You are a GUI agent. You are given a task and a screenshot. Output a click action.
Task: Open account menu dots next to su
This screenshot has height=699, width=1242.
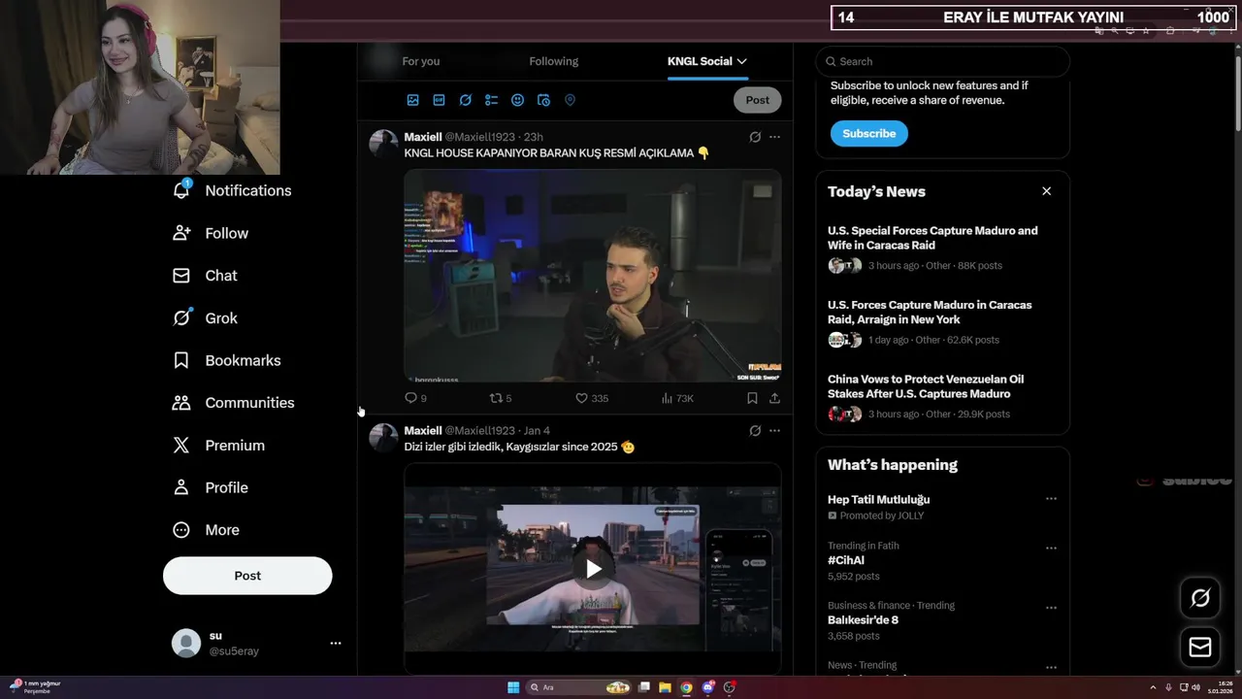pos(336,643)
